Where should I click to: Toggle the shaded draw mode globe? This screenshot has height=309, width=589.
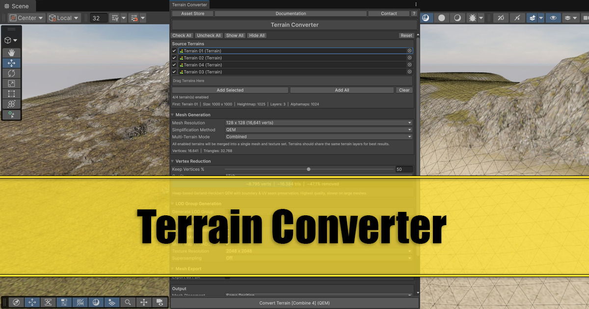click(426, 18)
